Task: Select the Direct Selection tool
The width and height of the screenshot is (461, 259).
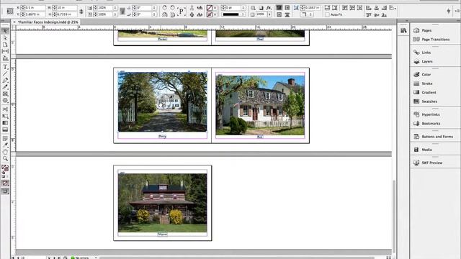Action: [5, 38]
